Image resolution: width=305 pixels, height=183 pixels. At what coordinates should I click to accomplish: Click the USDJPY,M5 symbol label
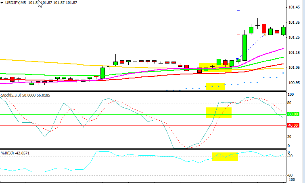[15, 3]
